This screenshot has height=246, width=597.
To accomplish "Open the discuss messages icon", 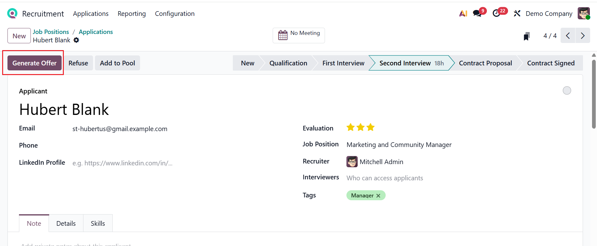I will (477, 13).
